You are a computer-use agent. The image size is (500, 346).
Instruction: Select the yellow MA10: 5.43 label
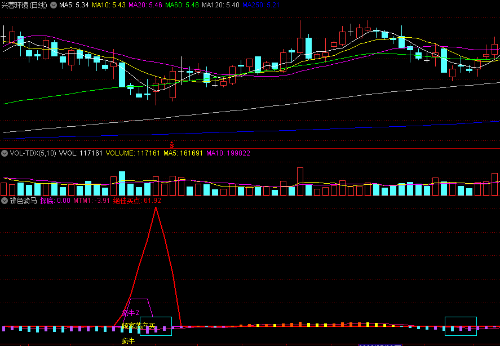coord(109,5)
